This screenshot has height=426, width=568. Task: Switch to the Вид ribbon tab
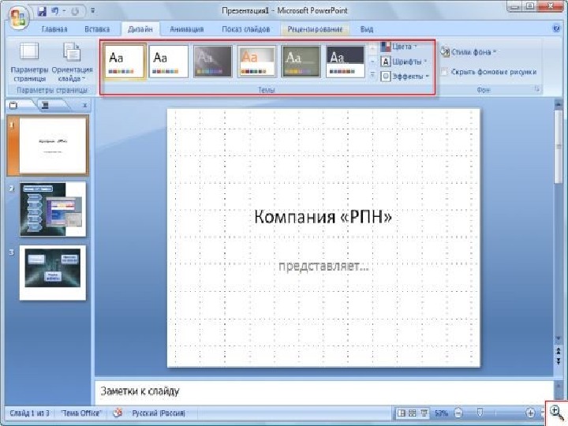pos(367,29)
